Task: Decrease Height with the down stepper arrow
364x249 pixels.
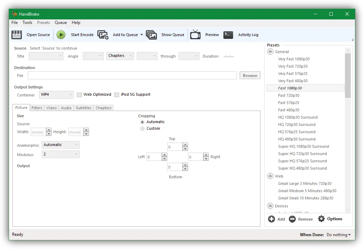Action: tap(86, 134)
